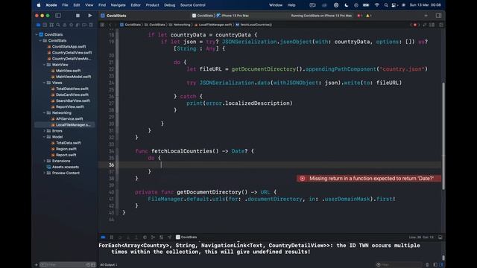The height and width of the screenshot is (268, 477).
Task: Collapse the Model folder
Action: (x=44, y=137)
